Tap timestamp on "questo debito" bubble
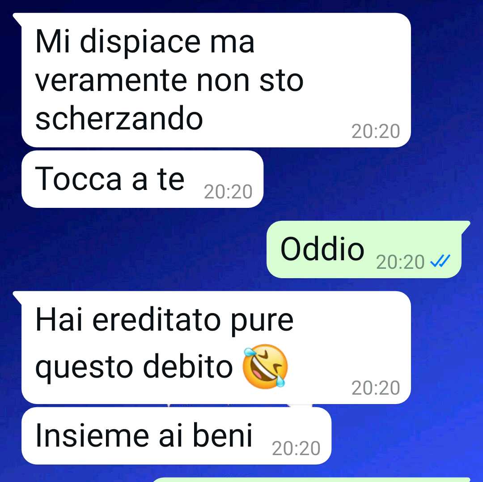 click(x=376, y=388)
